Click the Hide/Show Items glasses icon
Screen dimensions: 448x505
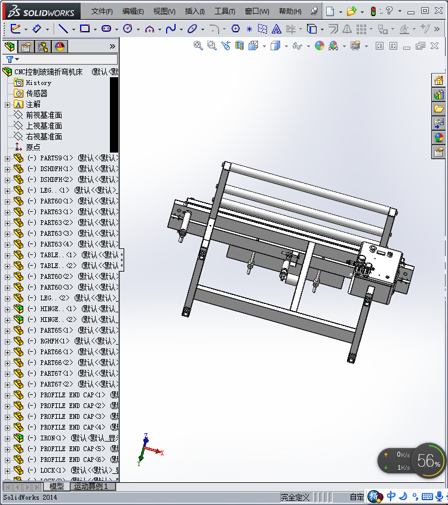(297, 46)
